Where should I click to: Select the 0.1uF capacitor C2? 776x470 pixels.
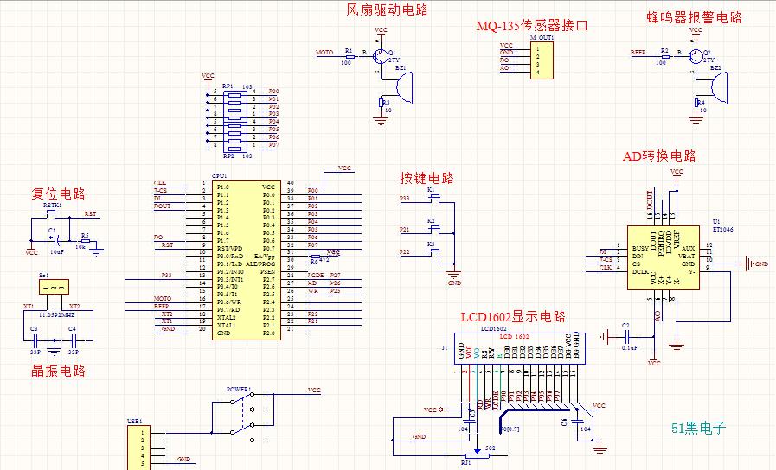point(626,337)
